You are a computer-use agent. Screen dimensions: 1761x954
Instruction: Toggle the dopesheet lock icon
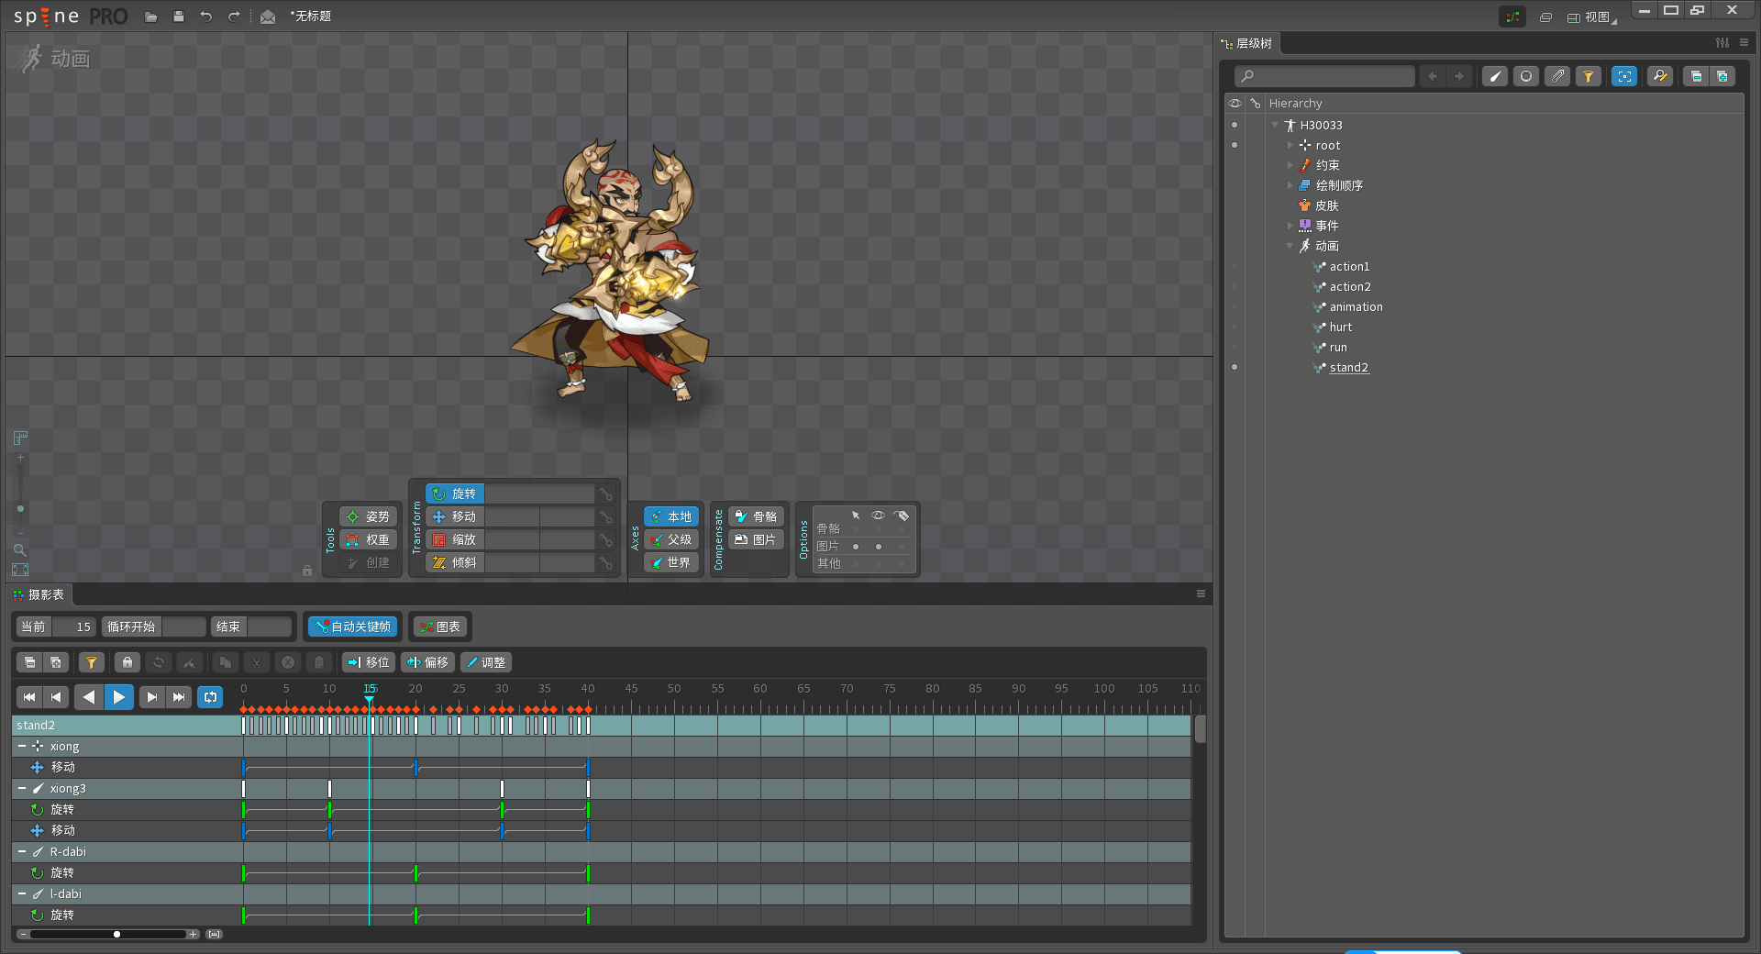[x=127, y=662]
